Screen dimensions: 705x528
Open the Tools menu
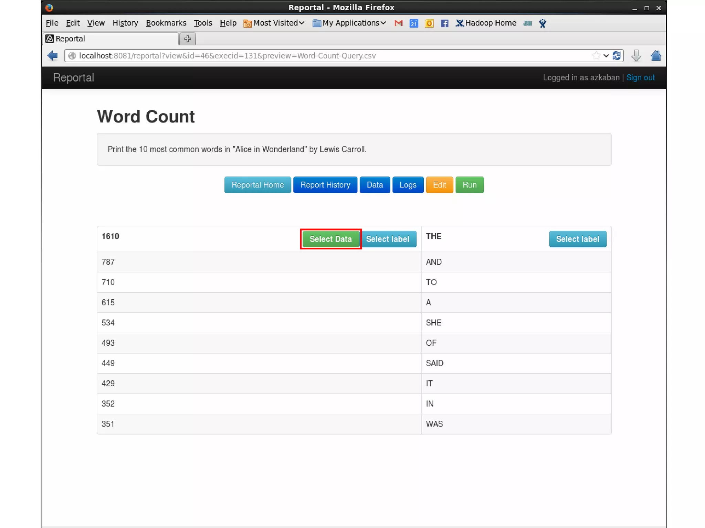(203, 23)
